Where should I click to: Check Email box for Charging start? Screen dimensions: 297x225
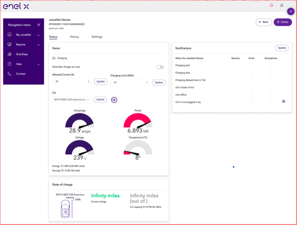coord(251,65)
